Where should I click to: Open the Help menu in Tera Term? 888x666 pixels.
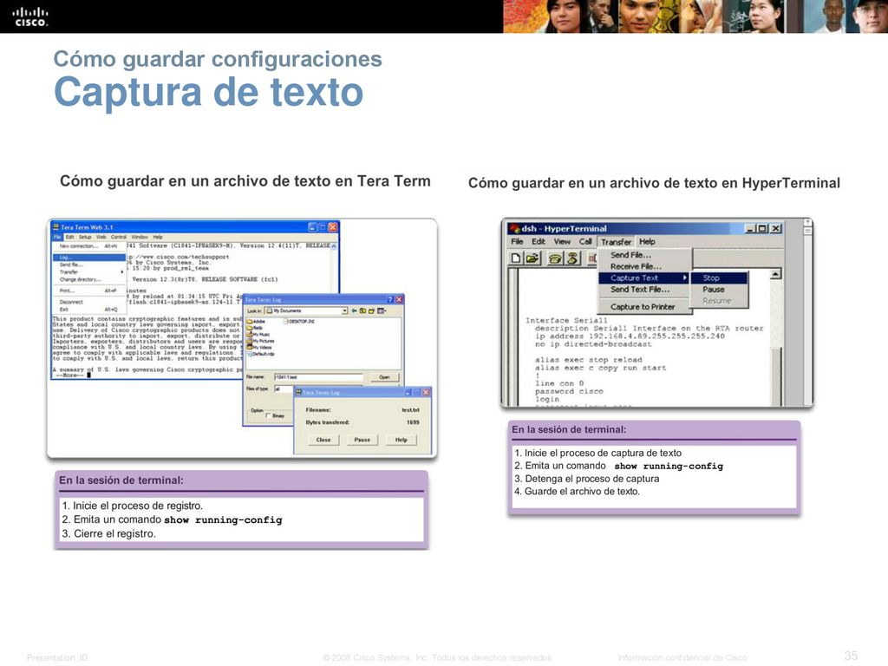(158, 238)
